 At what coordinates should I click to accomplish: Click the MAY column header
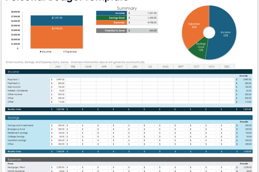[119, 67]
